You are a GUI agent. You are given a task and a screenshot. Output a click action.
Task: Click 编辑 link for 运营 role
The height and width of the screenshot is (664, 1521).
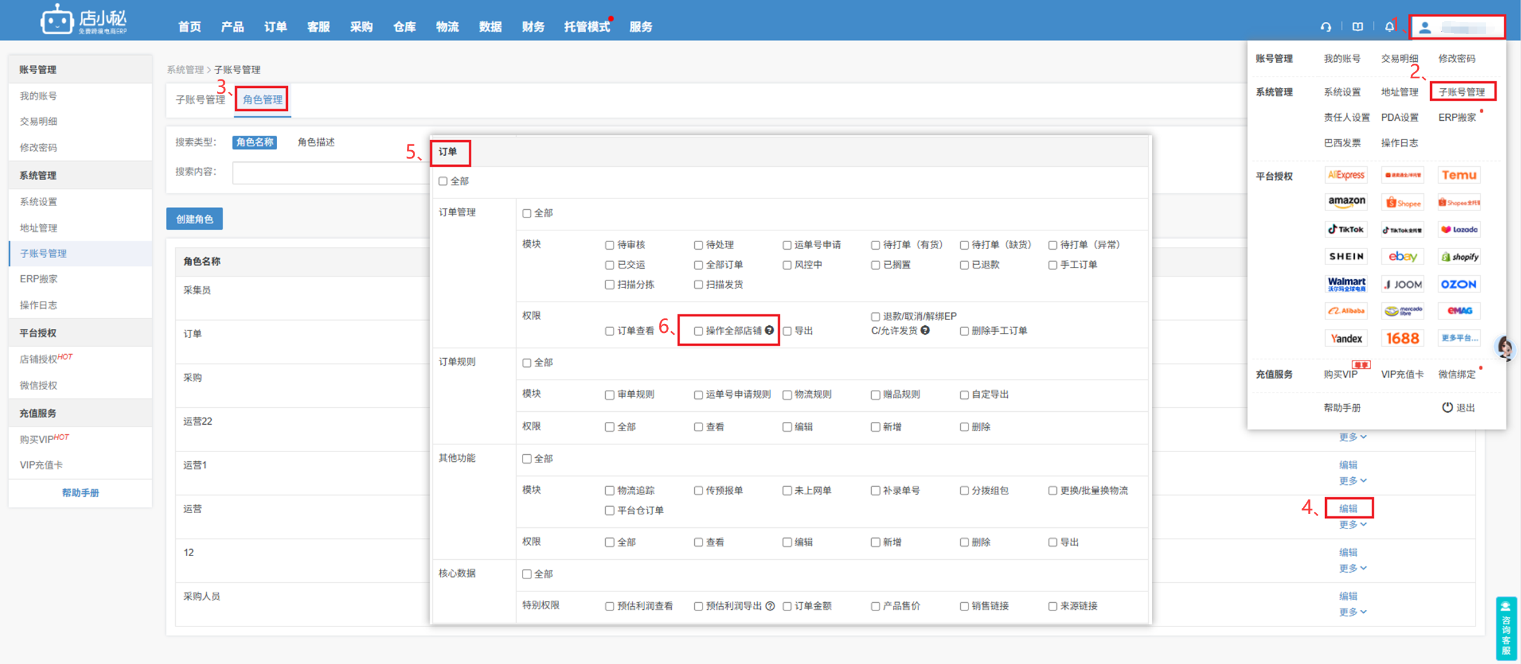(1348, 508)
